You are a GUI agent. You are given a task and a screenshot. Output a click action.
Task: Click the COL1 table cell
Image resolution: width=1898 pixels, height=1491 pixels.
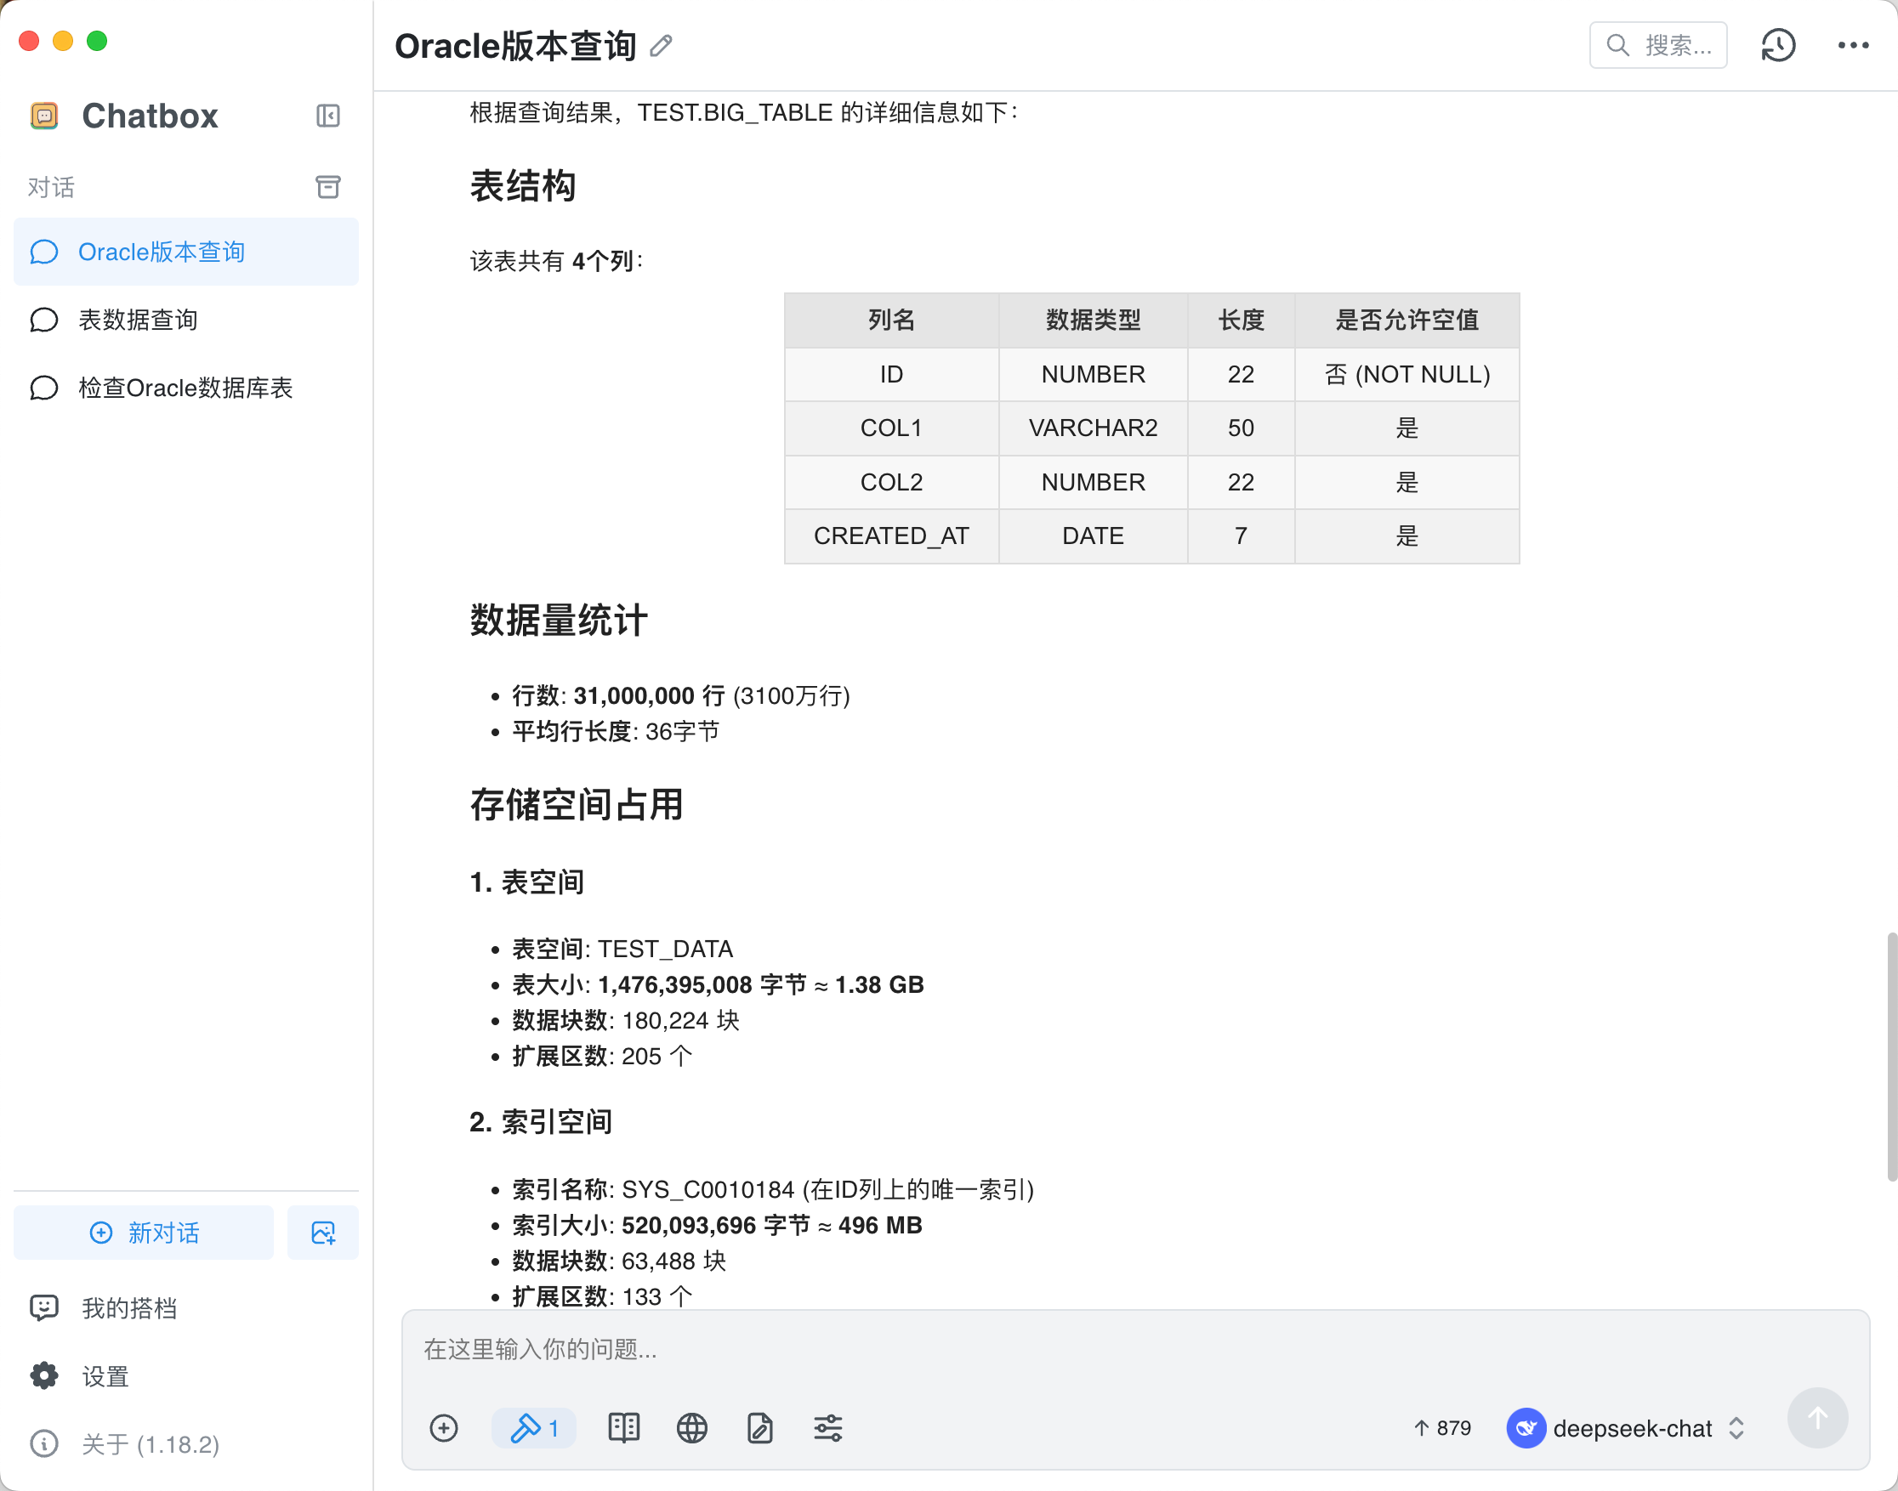click(891, 428)
